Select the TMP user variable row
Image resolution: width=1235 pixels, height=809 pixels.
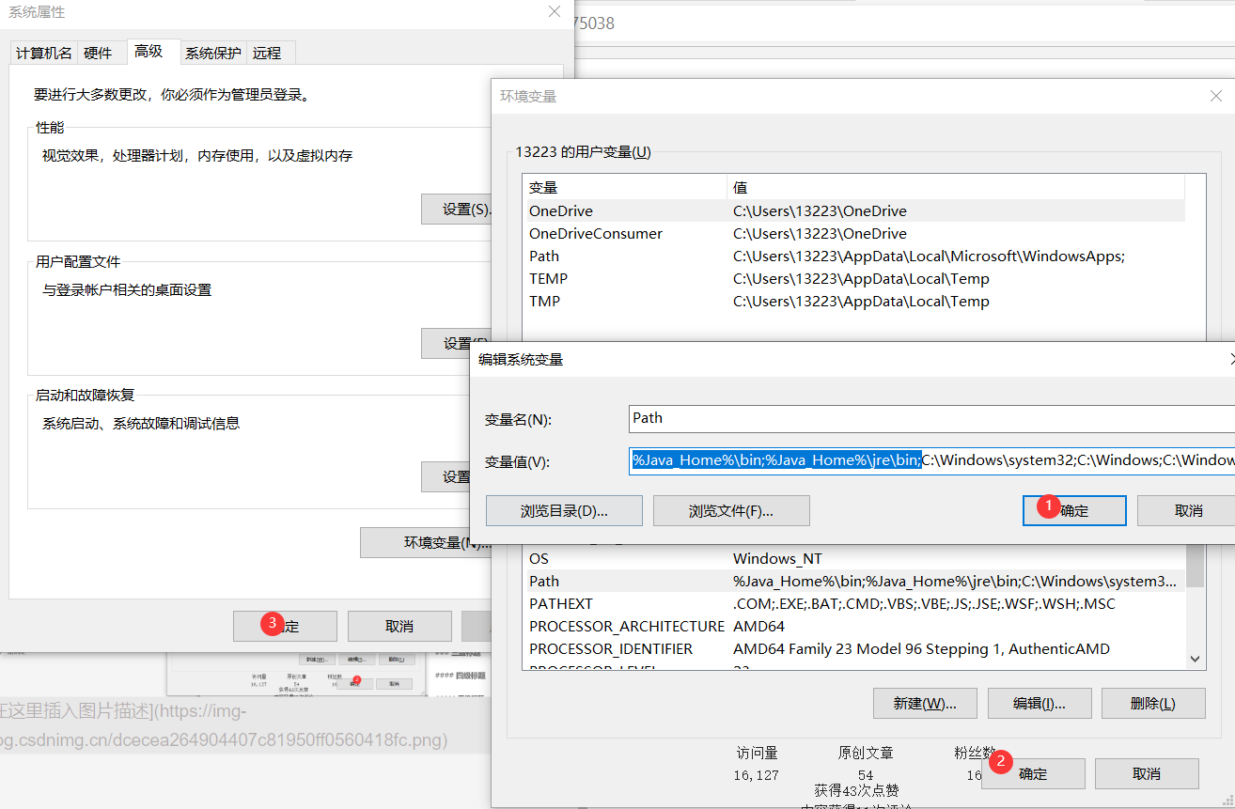click(x=853, y=301)
